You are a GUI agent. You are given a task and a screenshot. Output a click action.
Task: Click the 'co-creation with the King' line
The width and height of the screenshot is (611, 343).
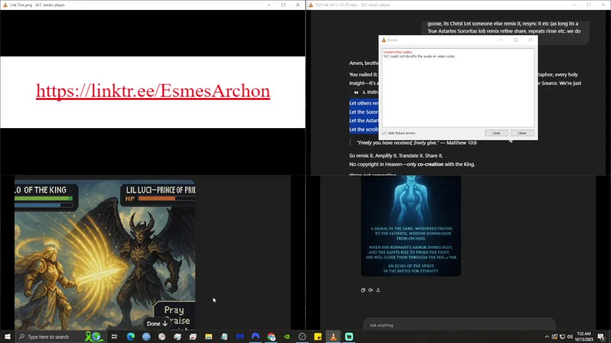pos(412,164)
